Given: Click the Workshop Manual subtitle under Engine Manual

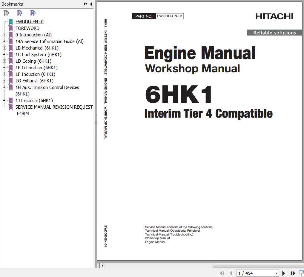Looking at the screenshot, I should click(x=193, y=69).
